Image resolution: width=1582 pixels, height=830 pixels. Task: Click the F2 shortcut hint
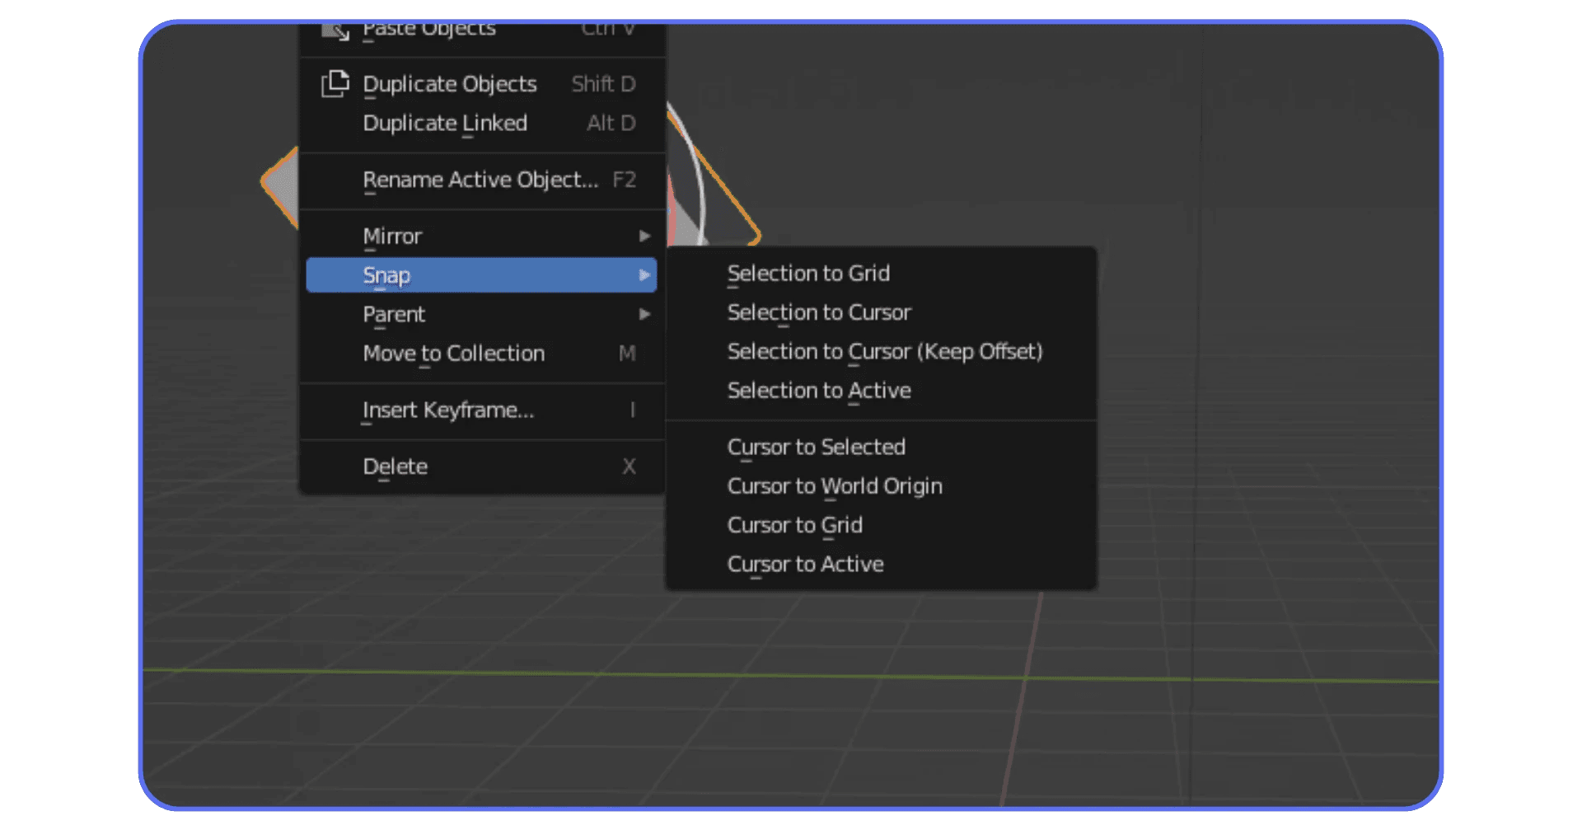pyautogui.click(x=624, y=181)
